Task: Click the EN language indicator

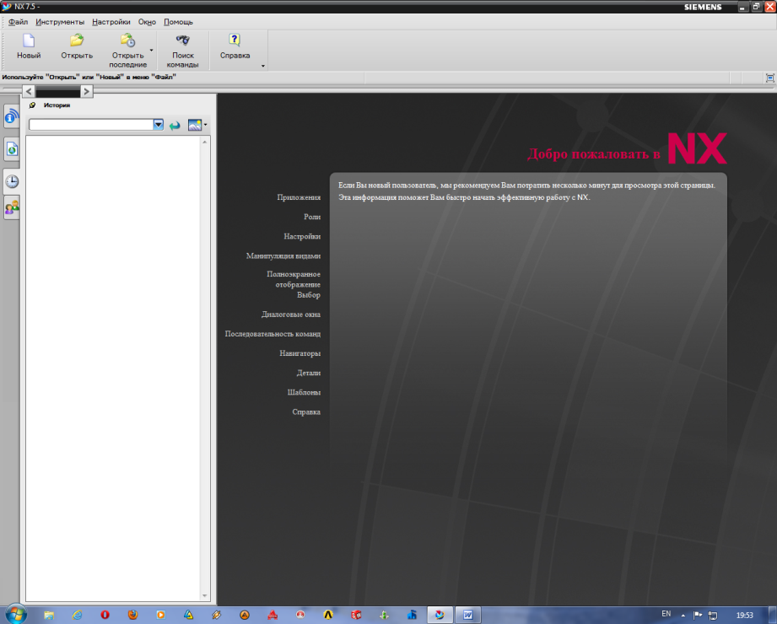Action: coord(666,614)
